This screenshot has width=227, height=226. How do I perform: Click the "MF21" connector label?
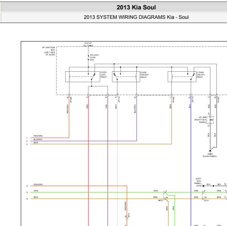pos(161,200)
